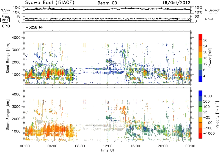Click the date '16/Oct/2012'
This screenshot has width=220, height=152.
tap(176, 3)
